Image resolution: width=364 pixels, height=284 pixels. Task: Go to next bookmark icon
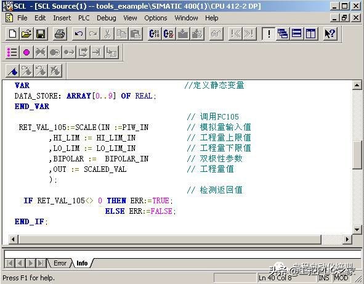pos(26,71)
